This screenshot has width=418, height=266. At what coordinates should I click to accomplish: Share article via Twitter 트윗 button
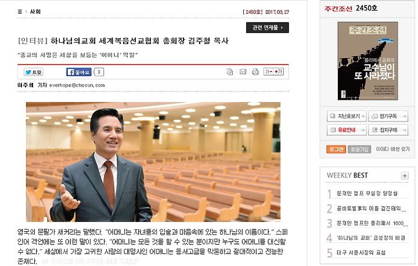tap(33, 72)
